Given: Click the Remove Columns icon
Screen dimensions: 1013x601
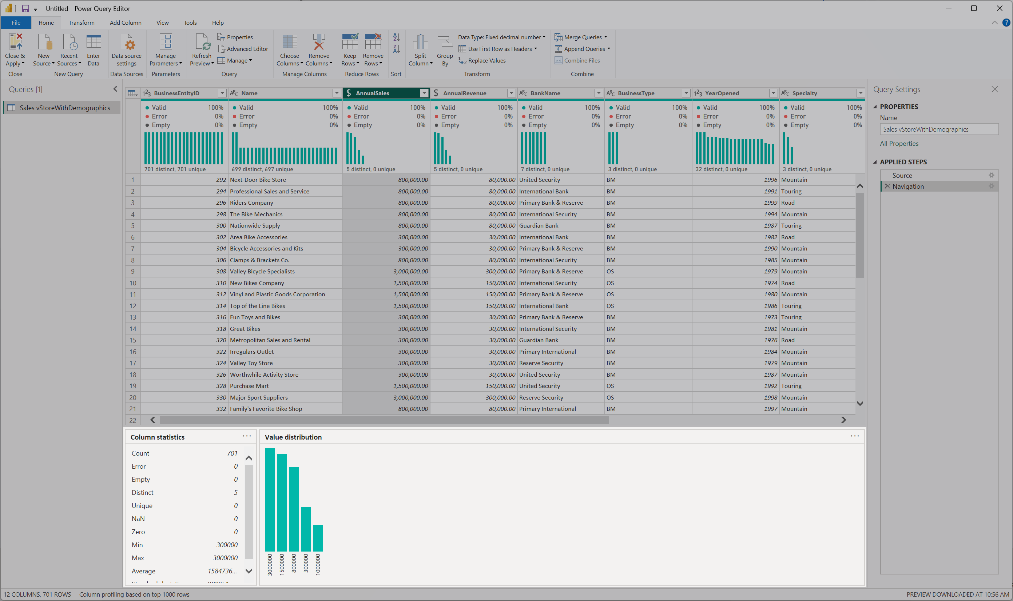Looking at the screenshot, I should tap(318, 42).
